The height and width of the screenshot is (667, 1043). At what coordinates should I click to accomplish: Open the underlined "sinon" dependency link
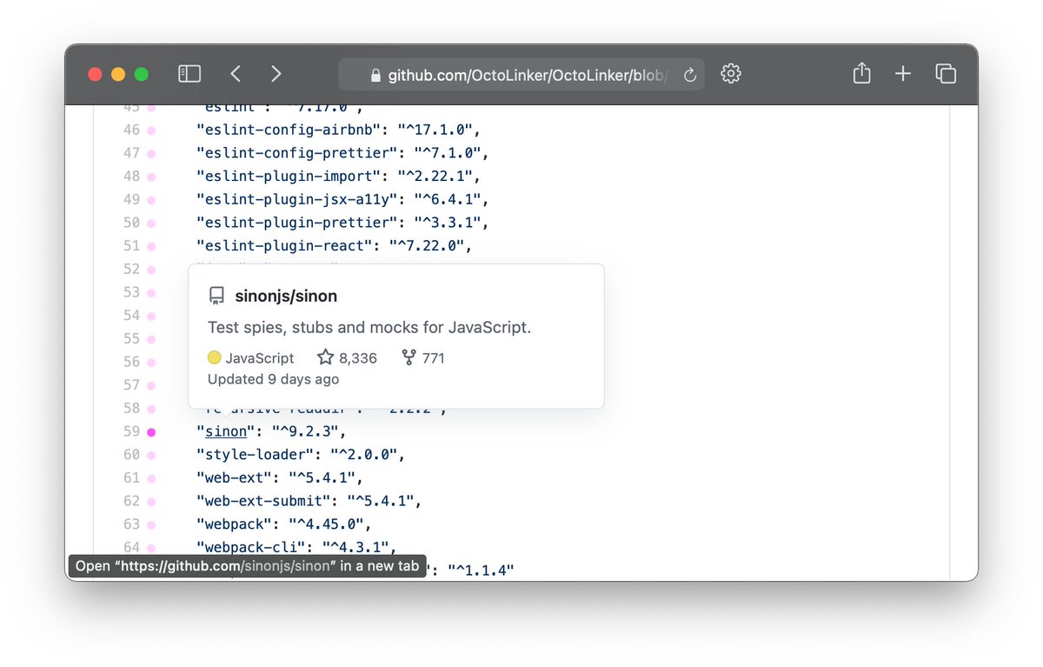click(x=226, y=431)
